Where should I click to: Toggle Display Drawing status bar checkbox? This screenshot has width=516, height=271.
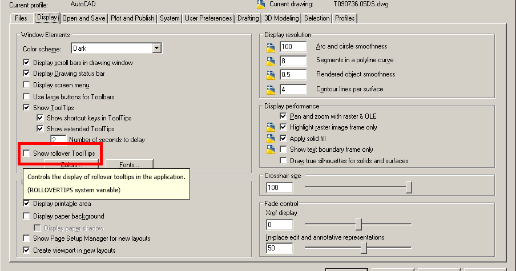(x=26, y=74)
